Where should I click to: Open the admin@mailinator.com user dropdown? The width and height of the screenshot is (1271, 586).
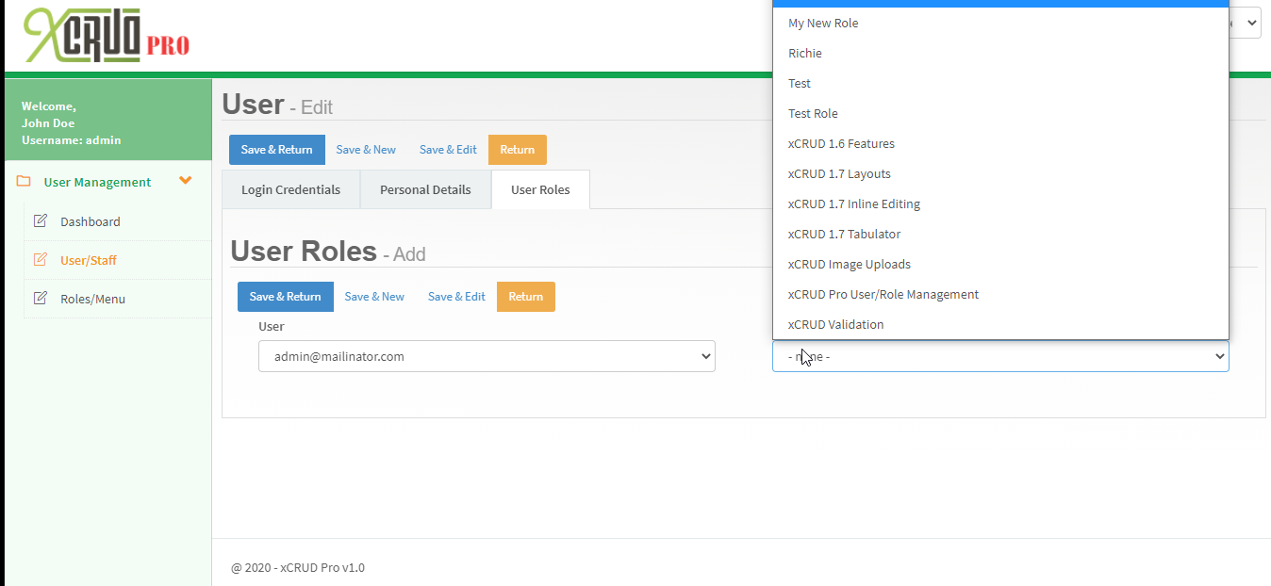tap(487, 356)
